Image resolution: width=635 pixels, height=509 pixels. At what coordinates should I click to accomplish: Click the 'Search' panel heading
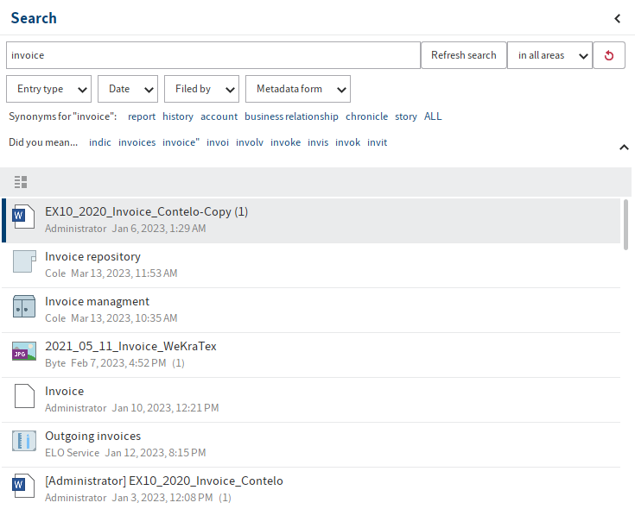pyautogui.click(x=34, y=18)
